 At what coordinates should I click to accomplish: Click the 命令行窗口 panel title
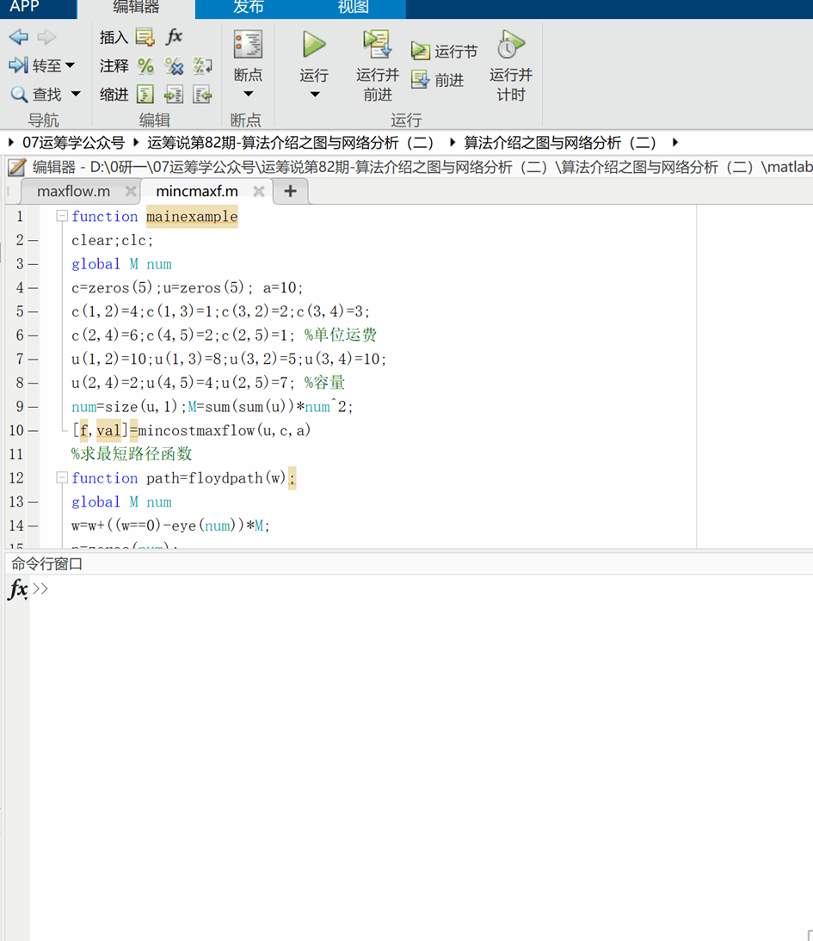pyautogui.click(x=46, y=563)
